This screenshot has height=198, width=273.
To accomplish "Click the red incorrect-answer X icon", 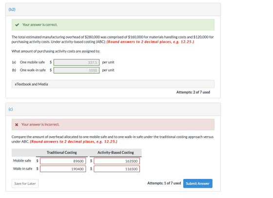I will [x=17, y=125].
